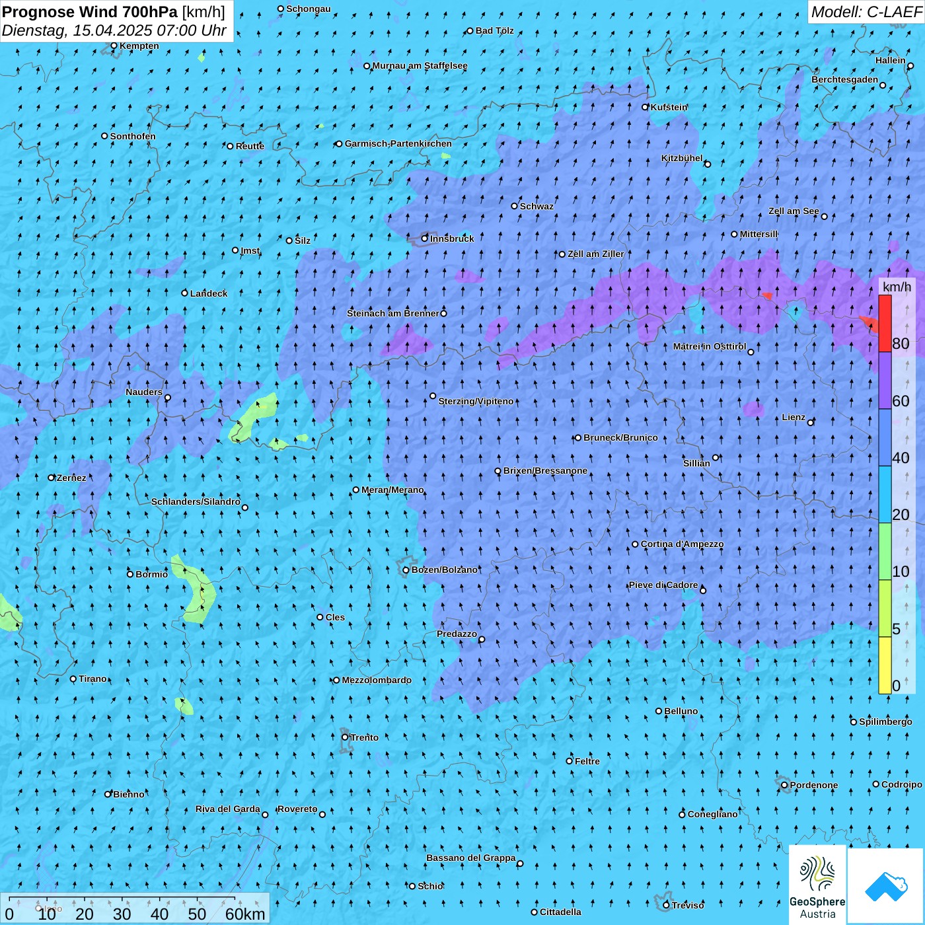
Task: Pick the green 10–20 km/h legend swatch
Action: 885,552
